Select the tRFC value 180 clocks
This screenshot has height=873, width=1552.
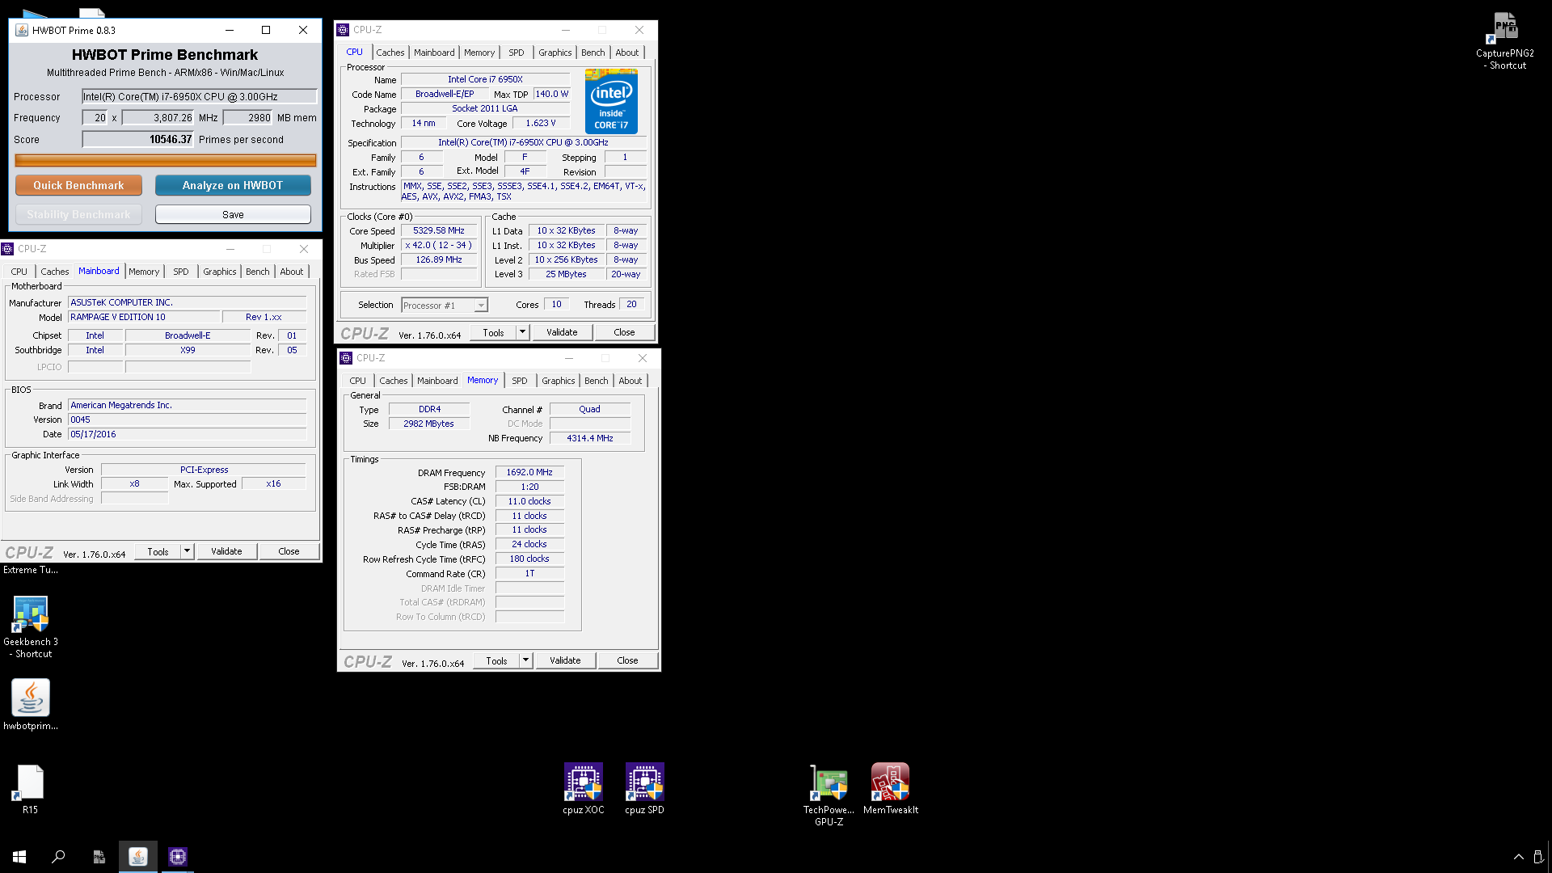529,559
